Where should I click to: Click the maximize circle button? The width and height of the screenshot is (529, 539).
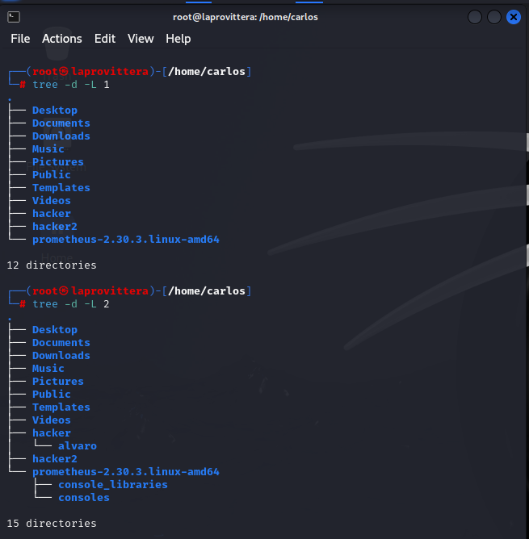pyautogui.click(x=494, y=17)
